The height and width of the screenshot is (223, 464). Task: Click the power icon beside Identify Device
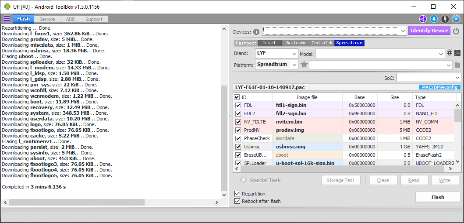[456, 31]
